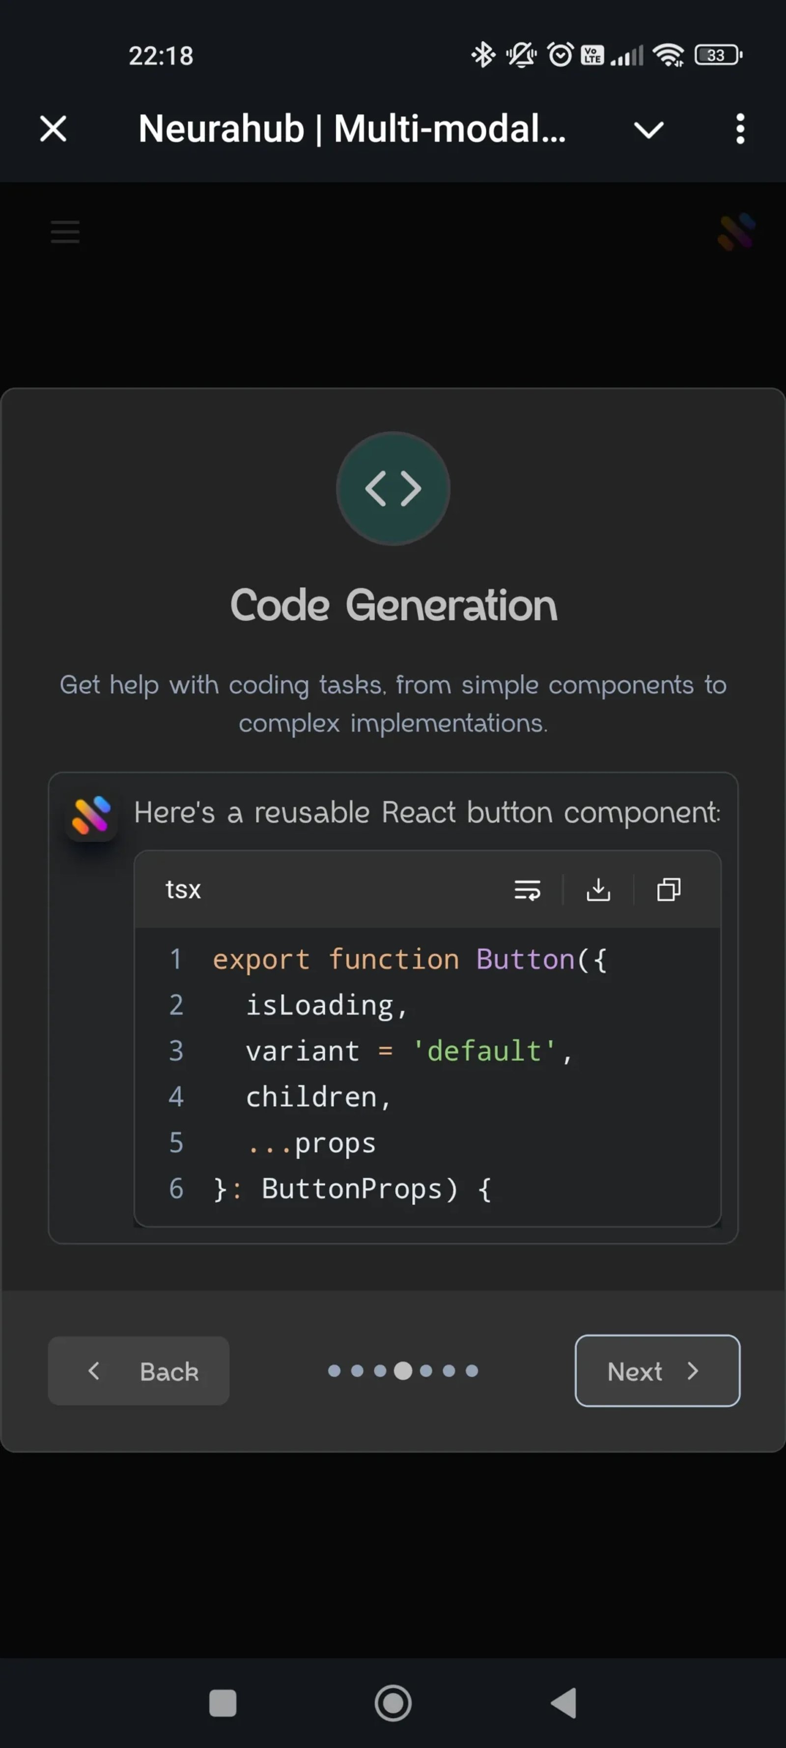
Task: Go to the Next onboarding step
Action: (657, 1370)
